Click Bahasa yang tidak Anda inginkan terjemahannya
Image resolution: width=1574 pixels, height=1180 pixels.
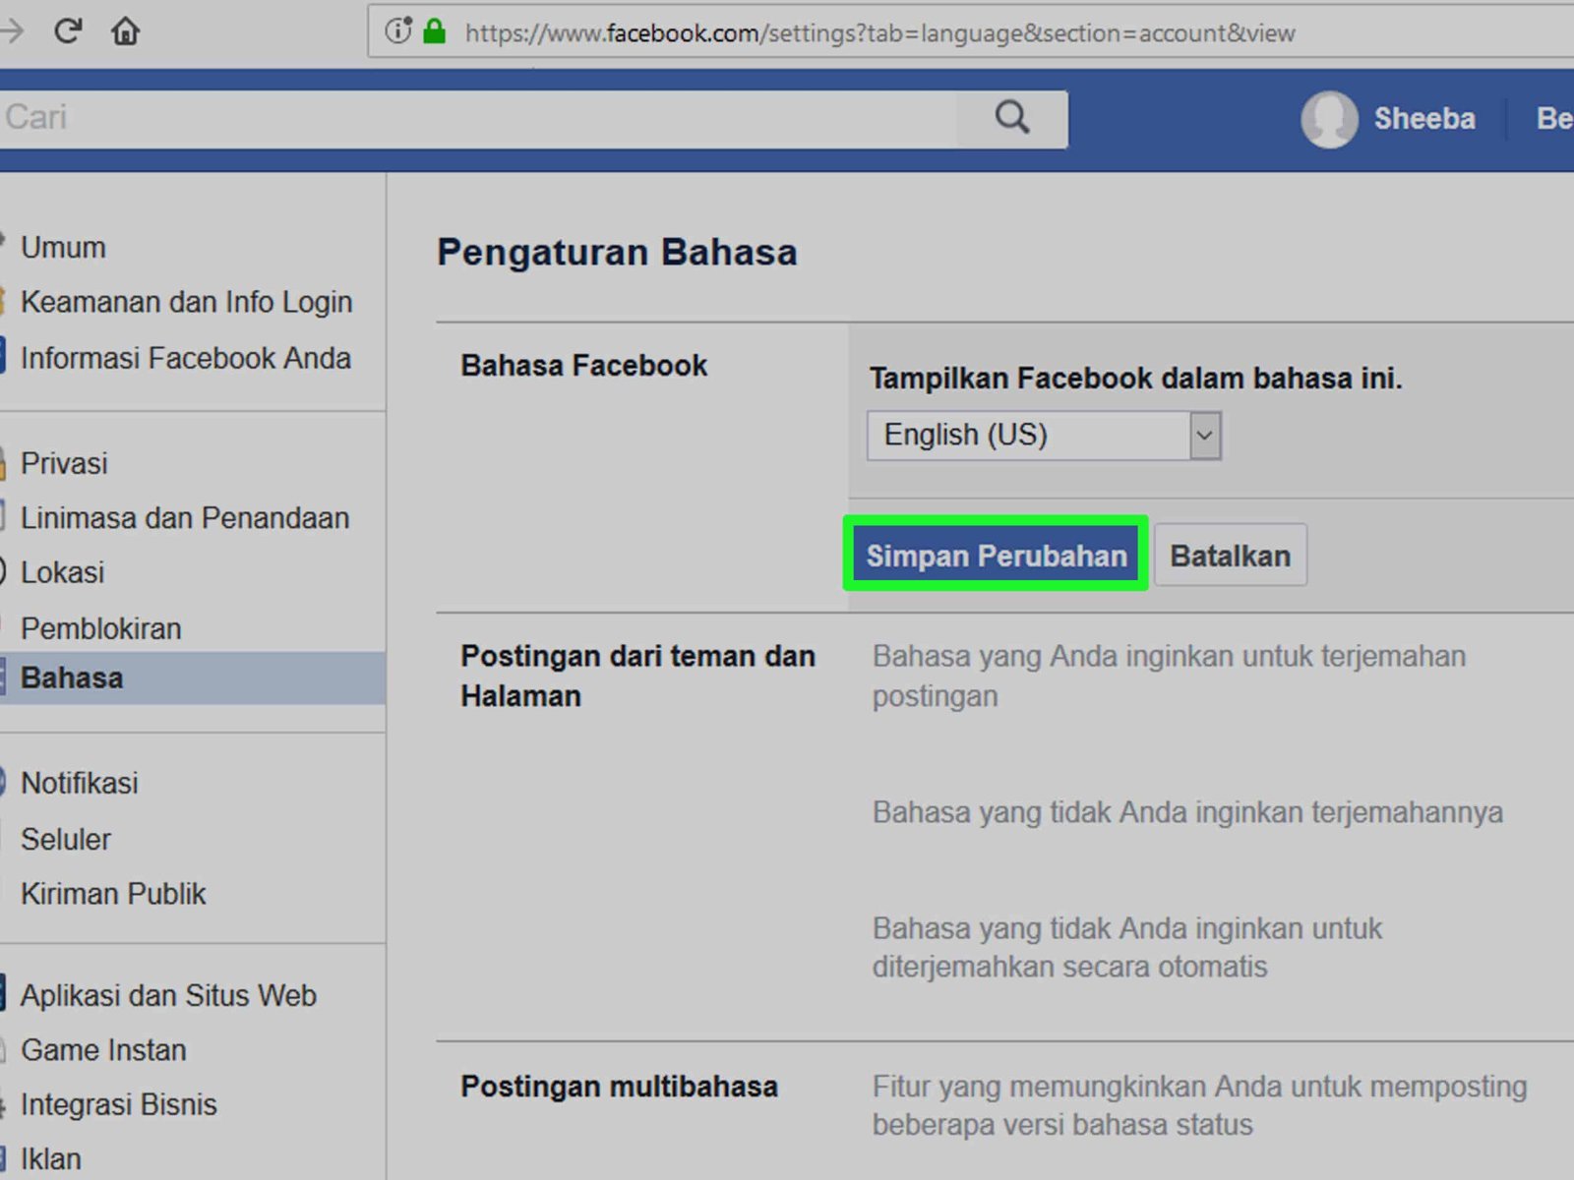pyautogui.click(x=1187, y=812)
